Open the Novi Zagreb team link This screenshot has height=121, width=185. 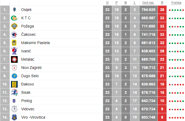31,68
